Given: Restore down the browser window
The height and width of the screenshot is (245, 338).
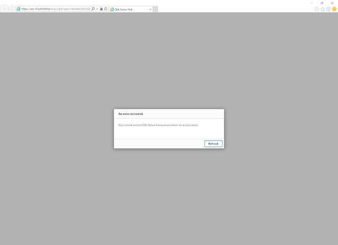Looking at the screenshot, I should pos(322,3).
